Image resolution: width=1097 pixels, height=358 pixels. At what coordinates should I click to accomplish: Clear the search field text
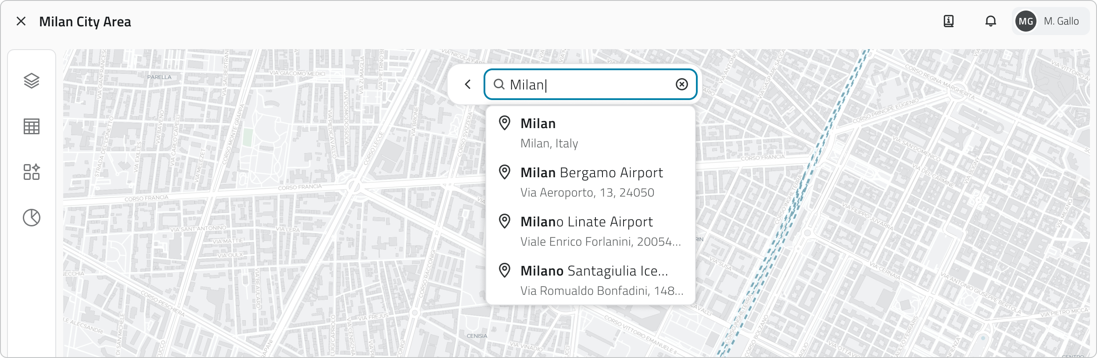[x=681, y=84]
